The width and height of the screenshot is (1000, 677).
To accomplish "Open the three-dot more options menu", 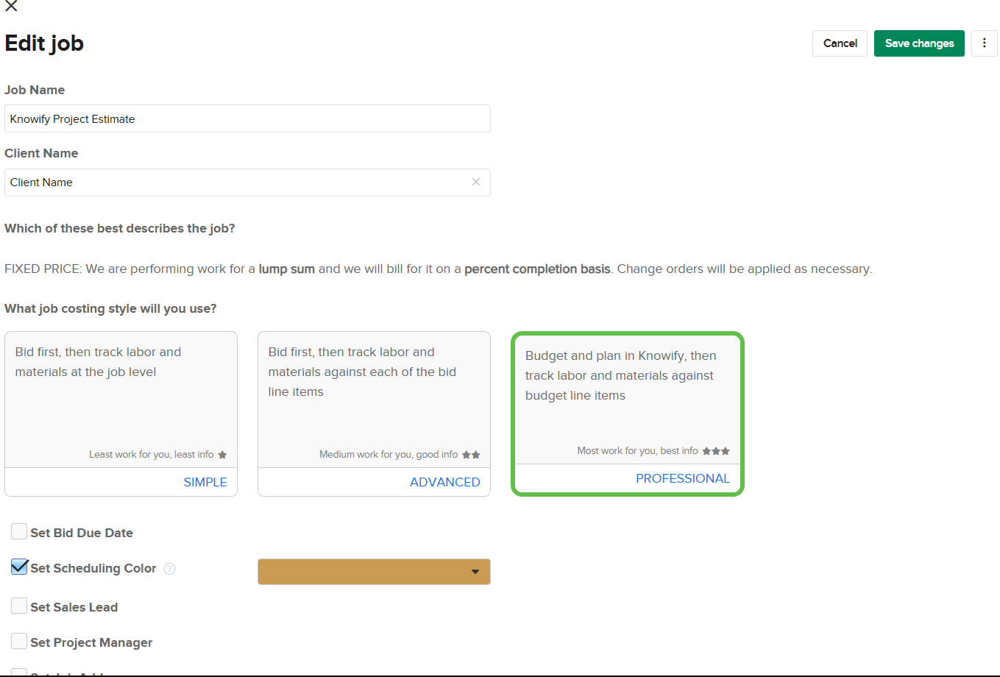I will (984, 43).
